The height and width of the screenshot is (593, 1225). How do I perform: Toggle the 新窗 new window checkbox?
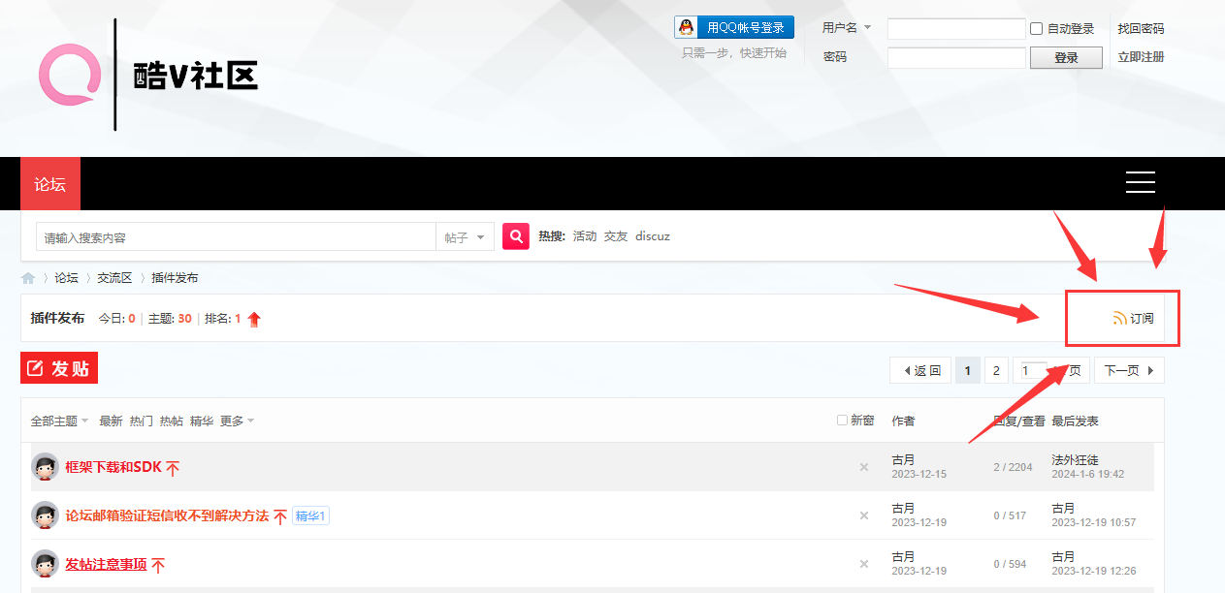pos(842,421)
